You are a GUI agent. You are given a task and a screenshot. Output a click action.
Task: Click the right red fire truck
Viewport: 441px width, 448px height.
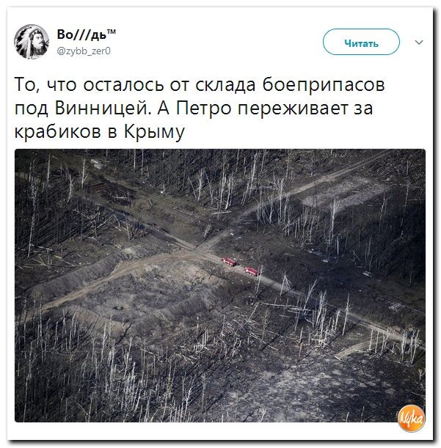[252, 271]
